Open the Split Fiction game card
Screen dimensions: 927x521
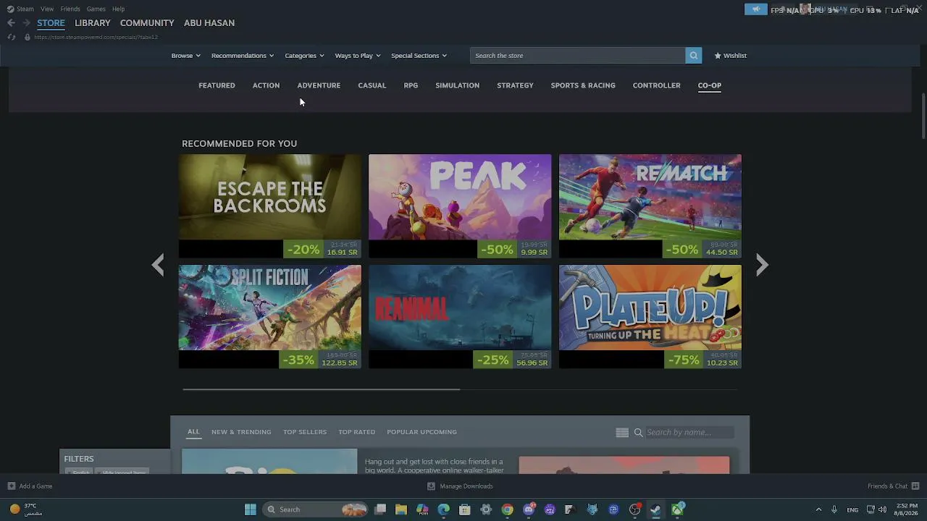click(269, 317)
